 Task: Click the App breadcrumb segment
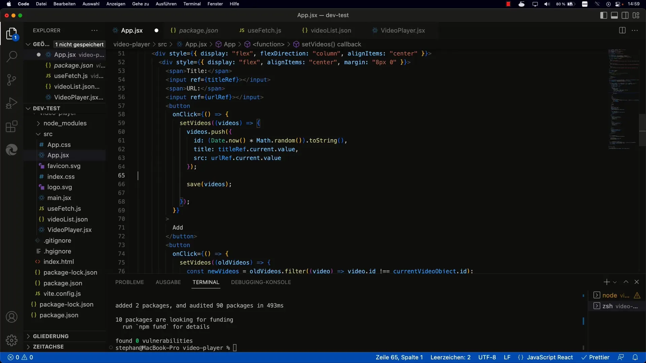(226, 44)
